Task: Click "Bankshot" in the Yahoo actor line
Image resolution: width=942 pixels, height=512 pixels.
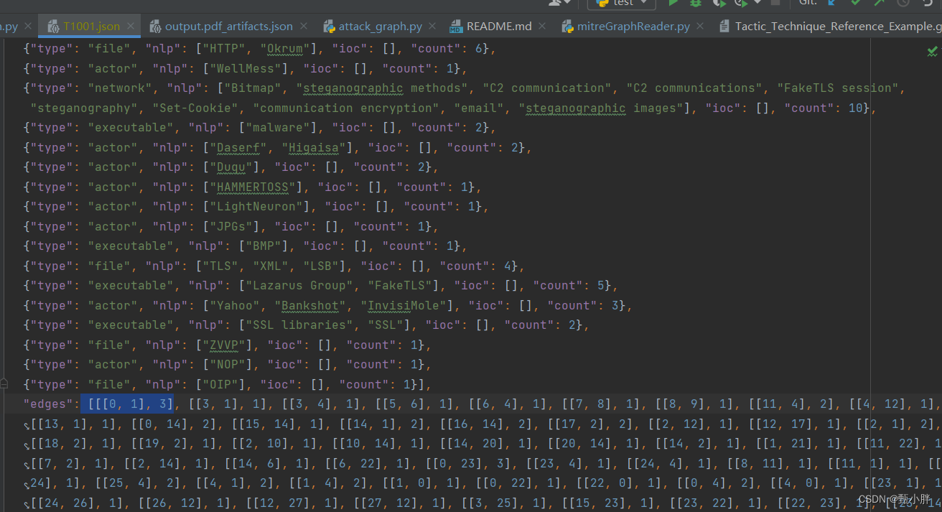Action: point(310,306)
